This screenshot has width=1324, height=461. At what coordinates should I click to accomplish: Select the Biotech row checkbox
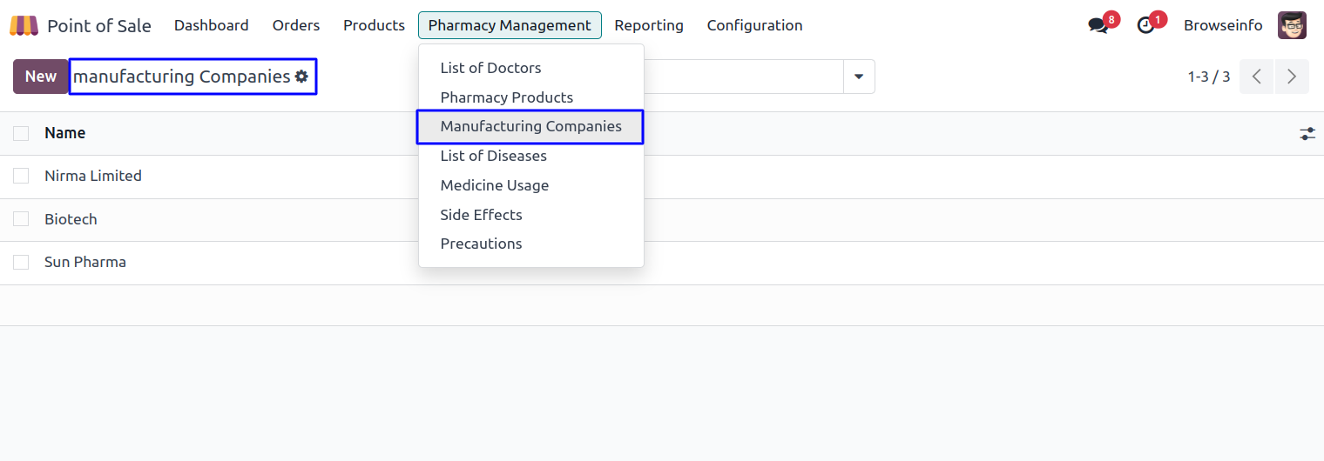pos(21,219)
